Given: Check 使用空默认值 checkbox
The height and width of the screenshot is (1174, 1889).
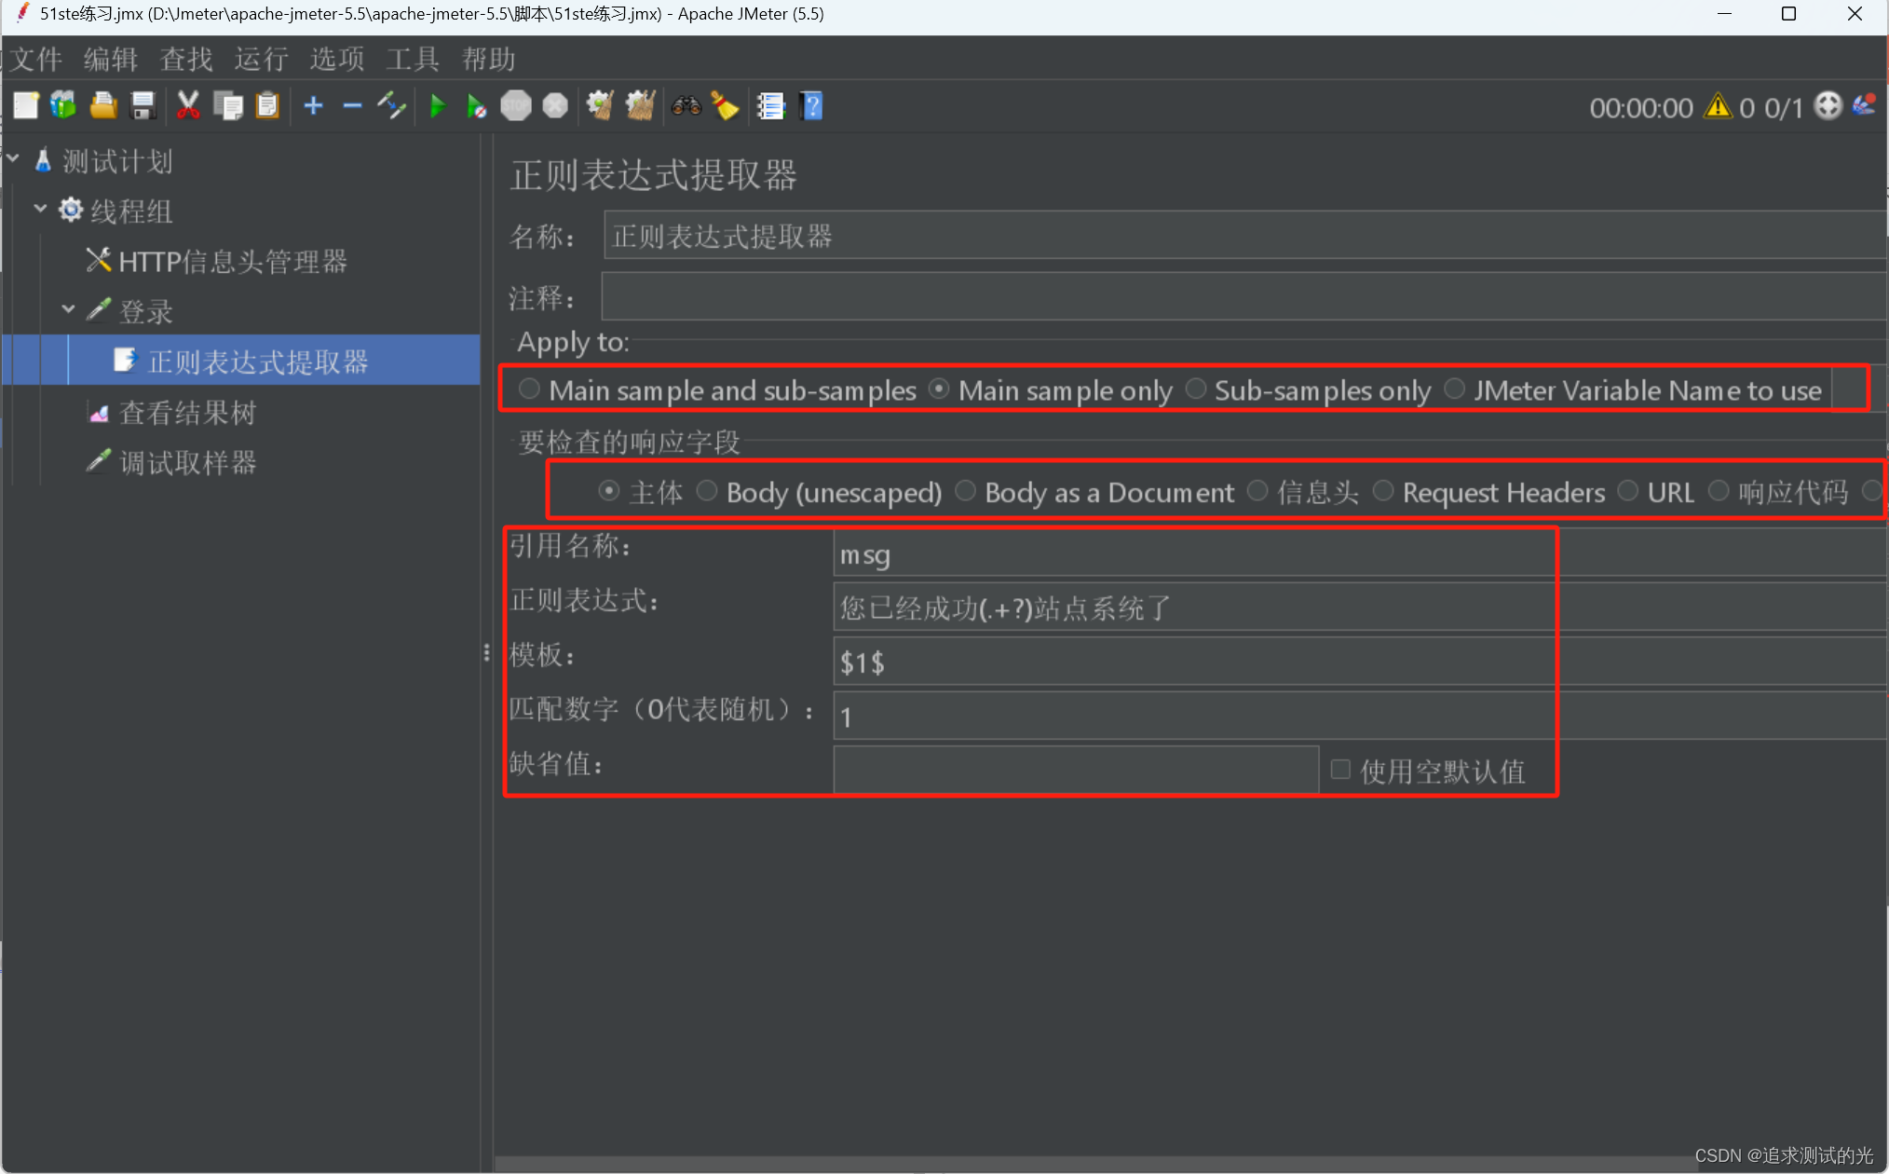Looking at the screenshot, I should pyautogui.click(x=1340, y=770).
